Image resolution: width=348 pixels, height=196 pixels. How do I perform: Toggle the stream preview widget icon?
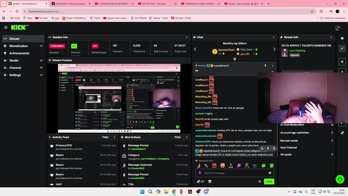click(342, 62)
